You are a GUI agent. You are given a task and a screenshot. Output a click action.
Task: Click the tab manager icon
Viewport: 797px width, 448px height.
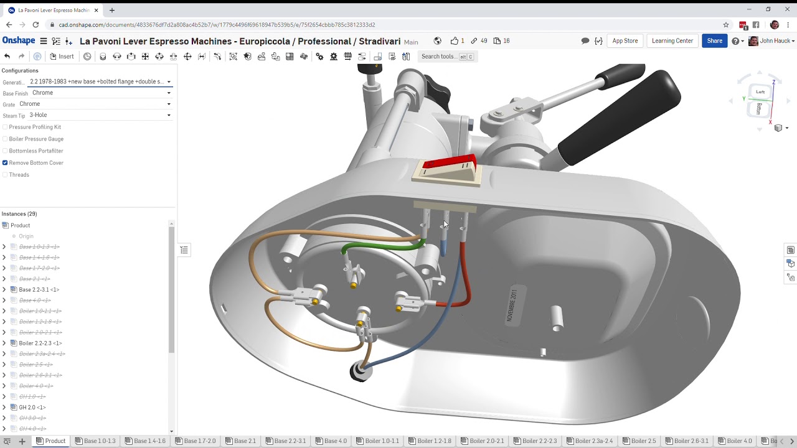tap(7, 441)
